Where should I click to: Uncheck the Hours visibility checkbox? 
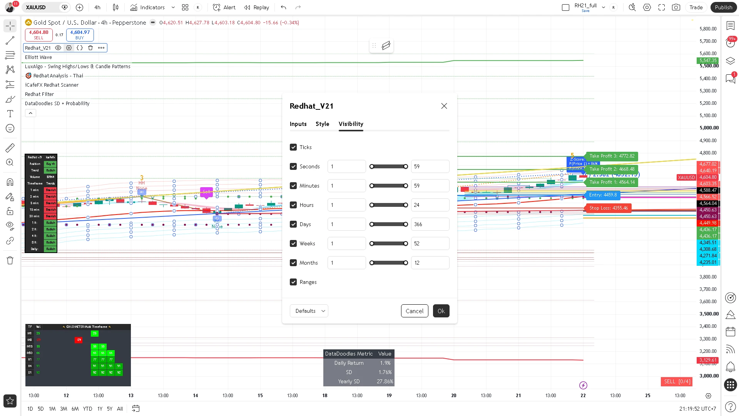click(293, 205)
